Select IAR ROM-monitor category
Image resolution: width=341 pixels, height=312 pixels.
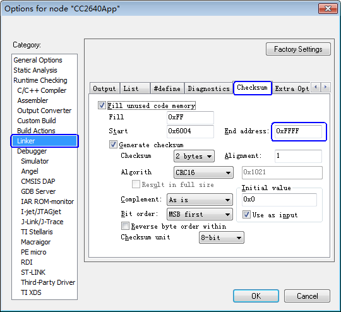47,201
